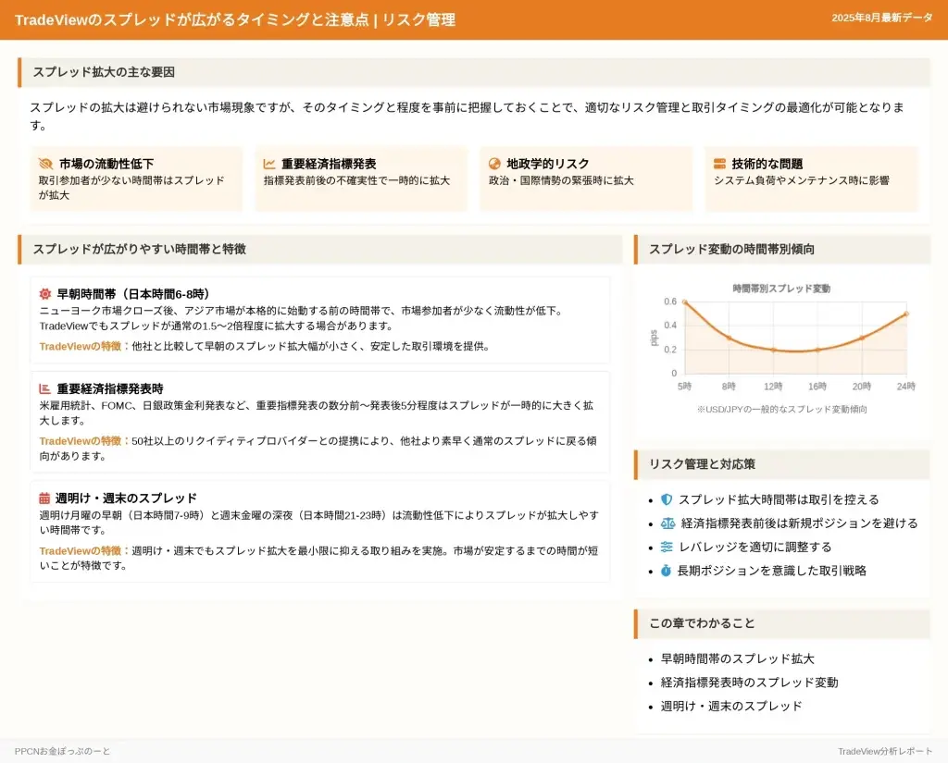Select the スプレッド拡大の主な要因 section header
The height and width of the screenshot is (763, 948).
104,72
